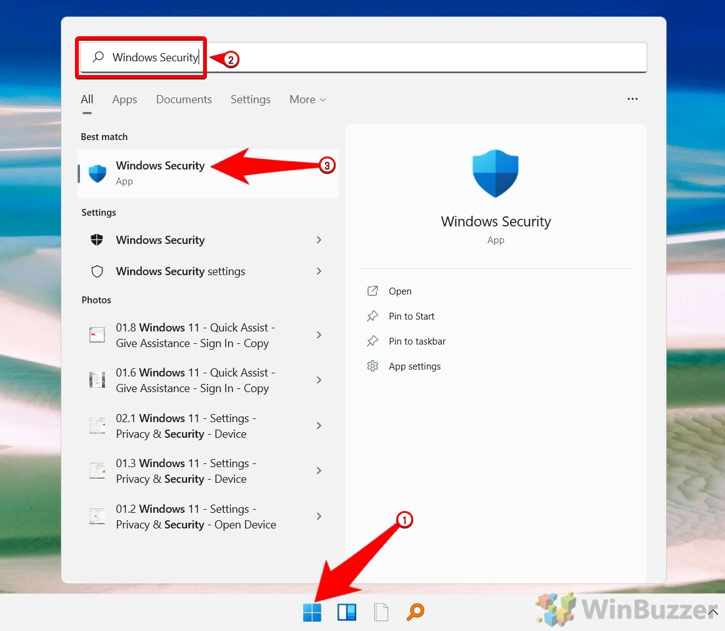
Task: Click the orange magnifier icon in taskbar
Action: 415,612
